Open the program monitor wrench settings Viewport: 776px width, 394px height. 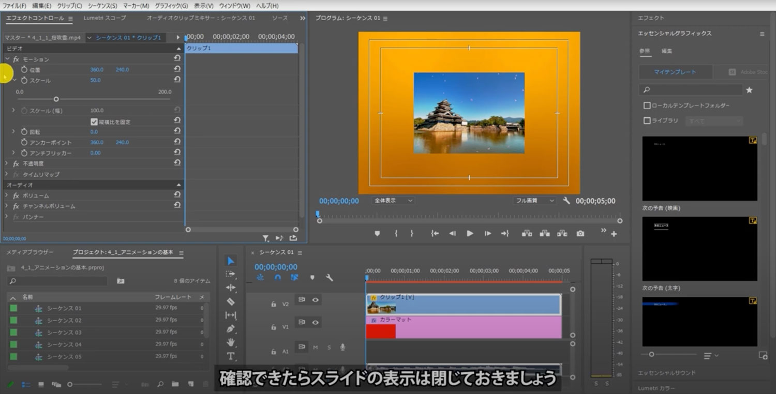pos(566,201)
